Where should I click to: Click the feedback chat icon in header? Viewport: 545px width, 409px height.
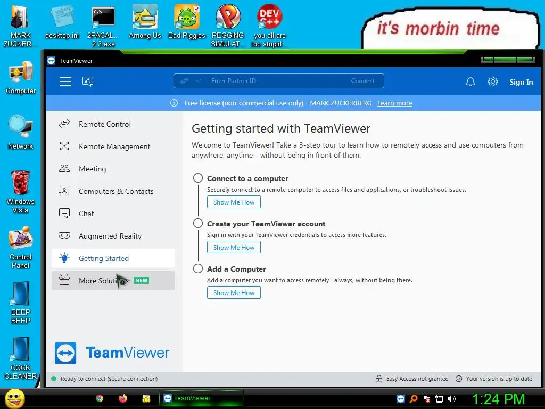coord(88,81)
